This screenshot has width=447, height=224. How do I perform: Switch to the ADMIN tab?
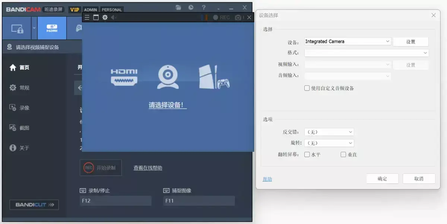90,9
